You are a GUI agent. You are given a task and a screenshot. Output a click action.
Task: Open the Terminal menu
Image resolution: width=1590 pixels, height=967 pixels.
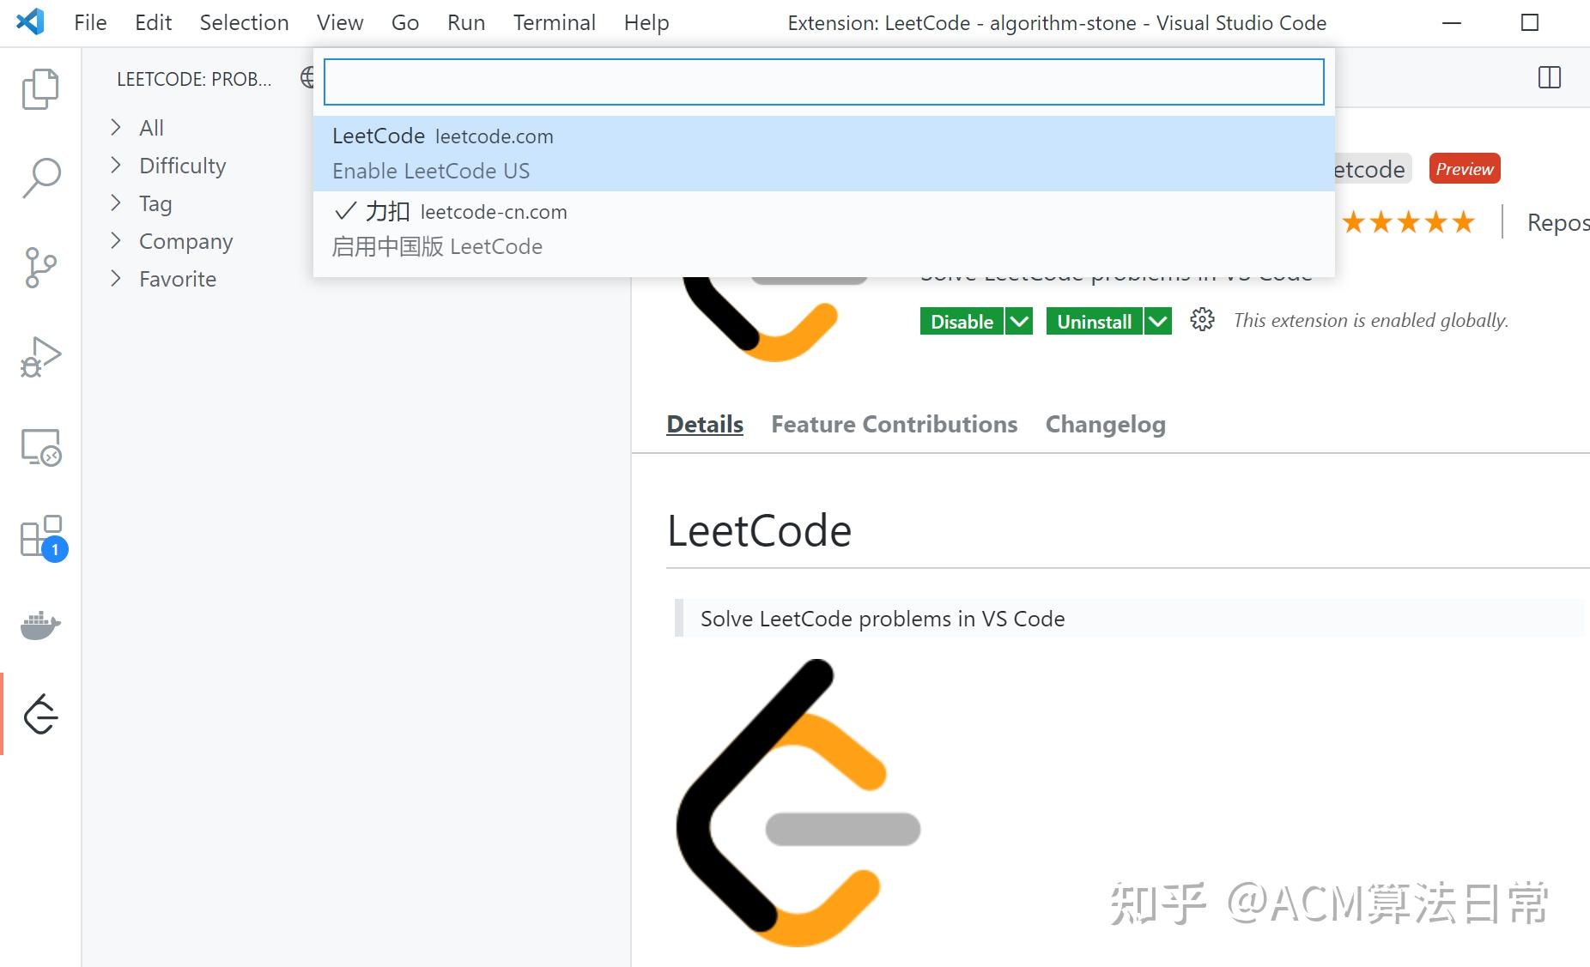click(x=554, y=22)
